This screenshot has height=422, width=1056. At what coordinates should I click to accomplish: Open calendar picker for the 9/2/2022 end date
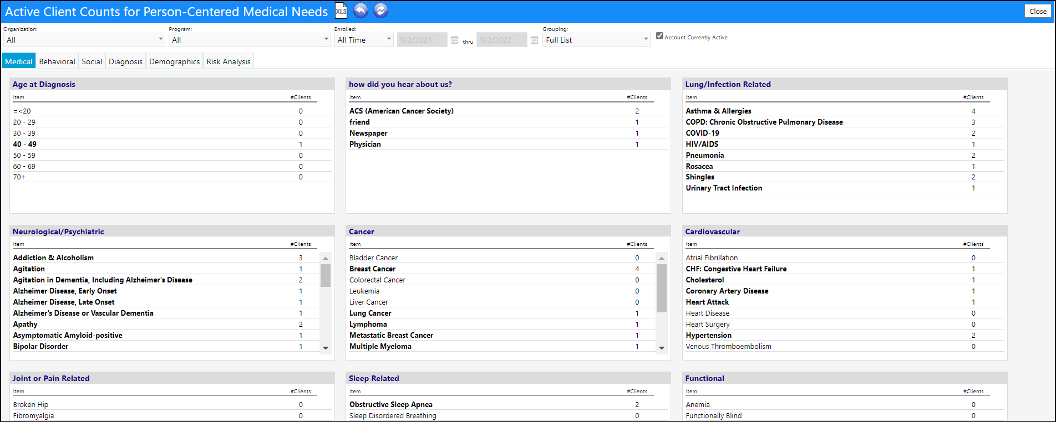click(x=535, y=40)
